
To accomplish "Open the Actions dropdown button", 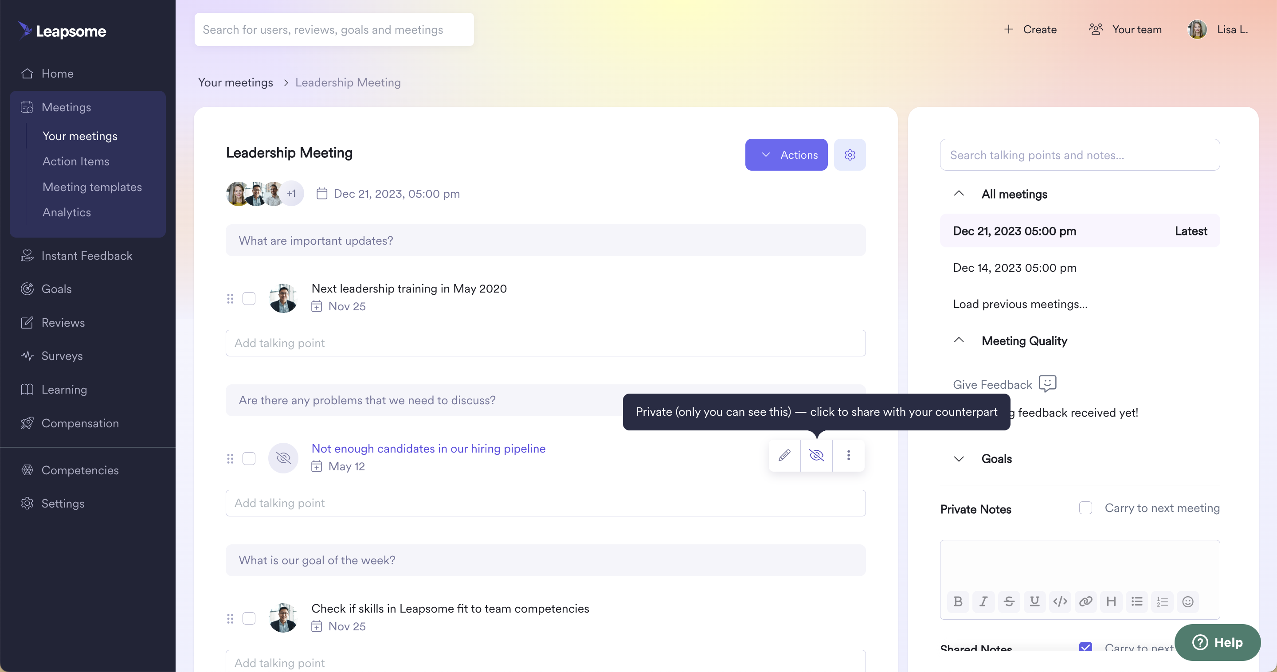I will pos(786,155).
